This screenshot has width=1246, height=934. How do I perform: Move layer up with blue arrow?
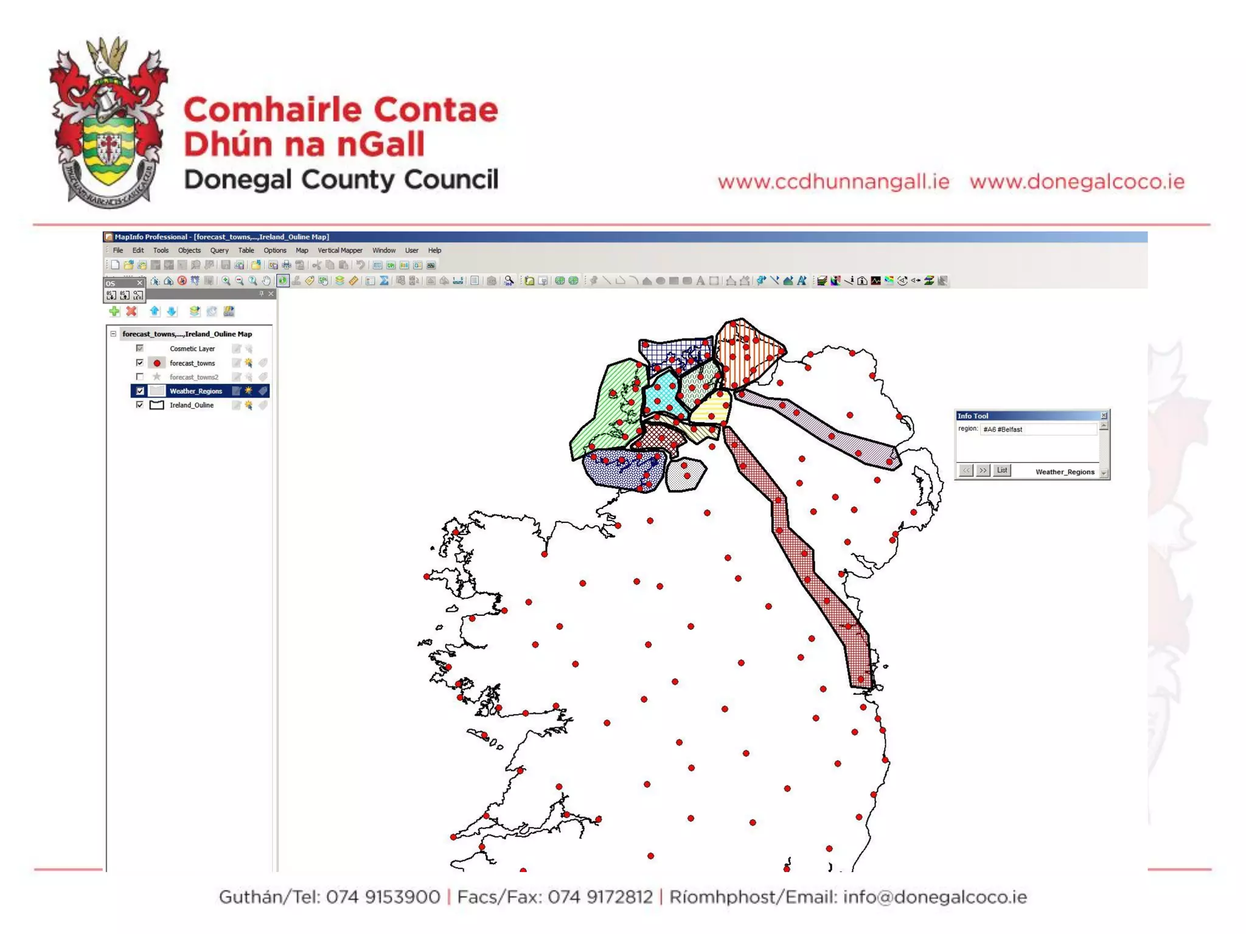(155, 311)
